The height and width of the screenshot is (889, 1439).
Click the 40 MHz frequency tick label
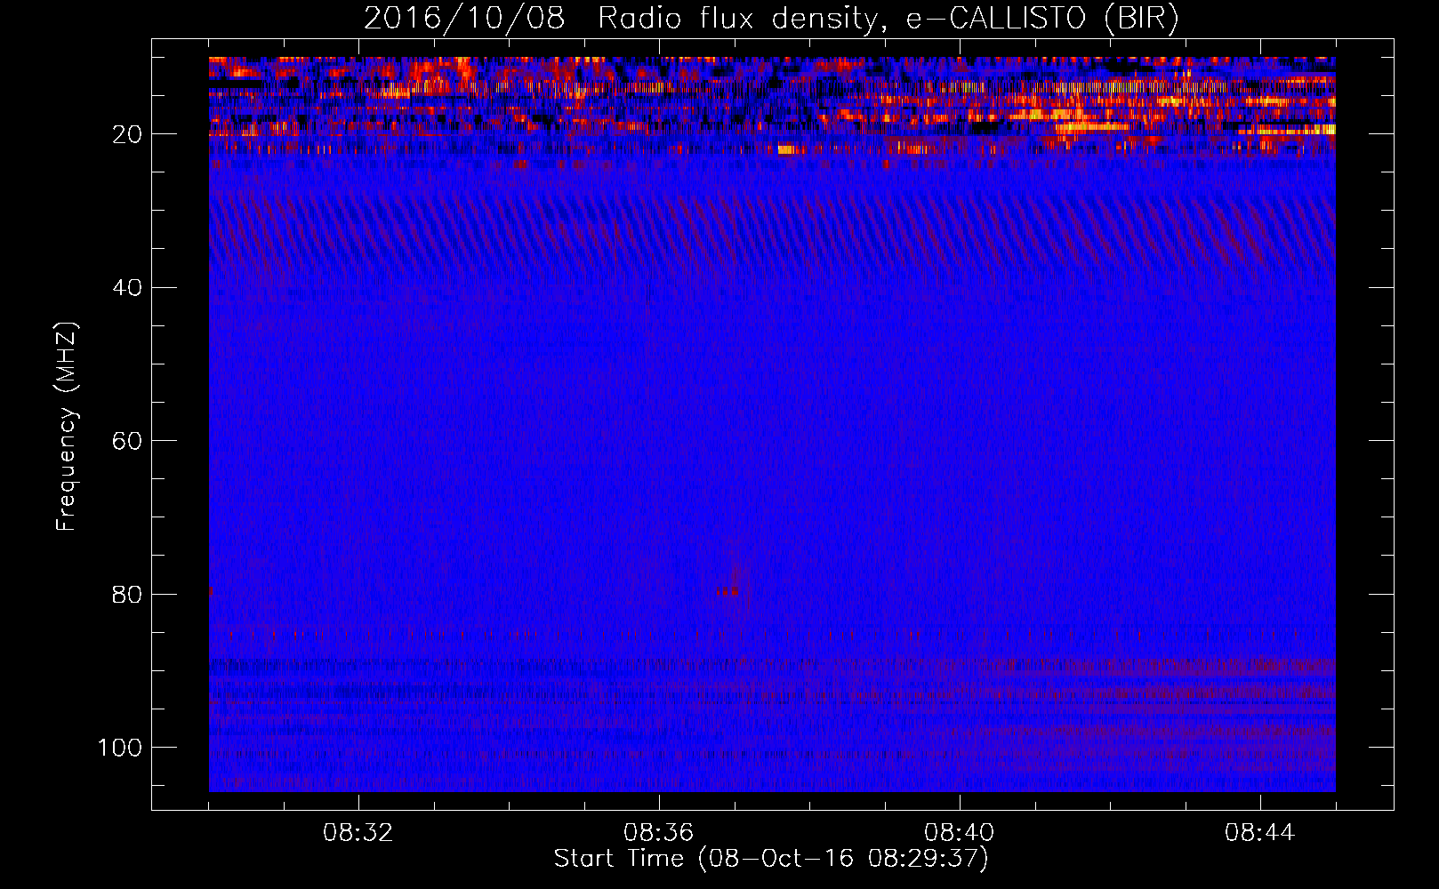tap(127, 288)
